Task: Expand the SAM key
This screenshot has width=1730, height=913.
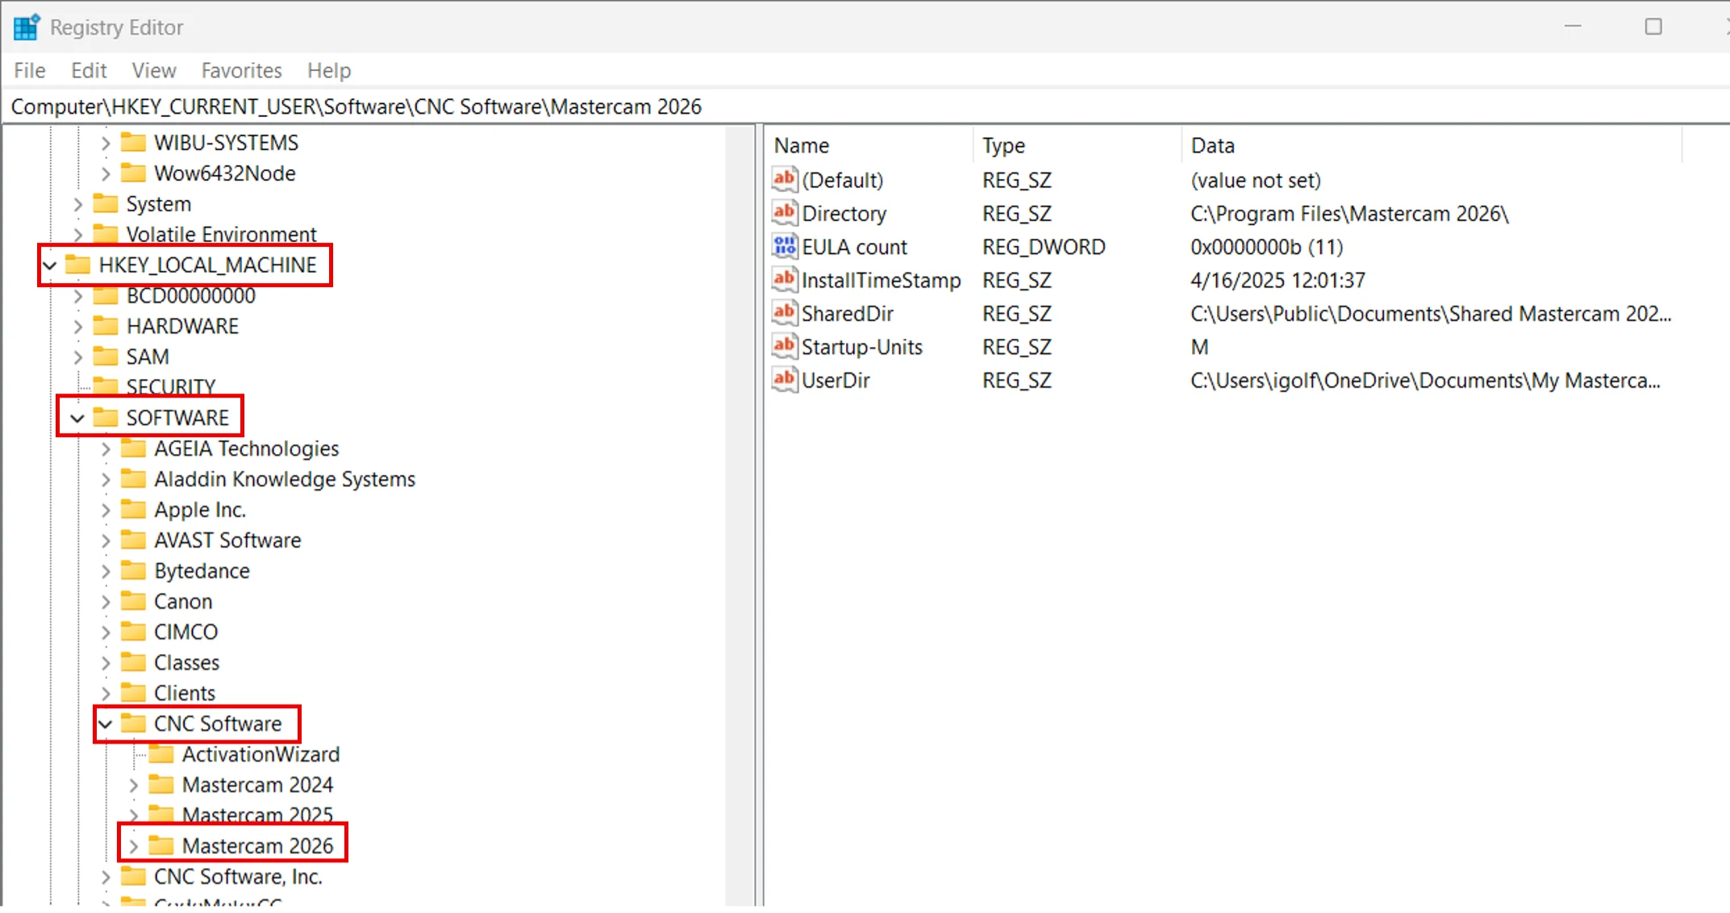Action: click(x=78, y=357)
